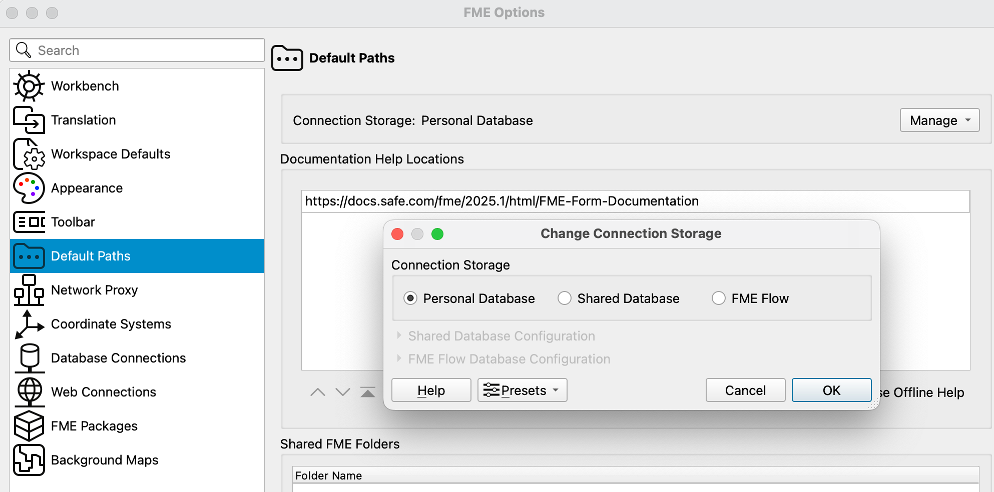Close the Change Connection Storage dialog
Screen dimensions: 994x492
tap(397, 234)
